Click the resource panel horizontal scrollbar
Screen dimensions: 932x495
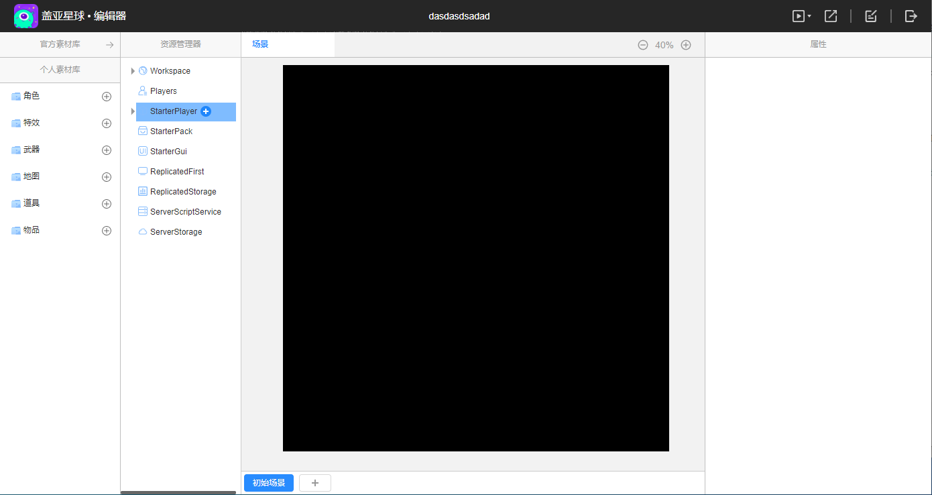[178, 492]
